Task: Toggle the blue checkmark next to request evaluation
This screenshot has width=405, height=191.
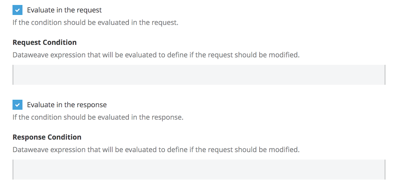Action: click(x=17, y=10)
